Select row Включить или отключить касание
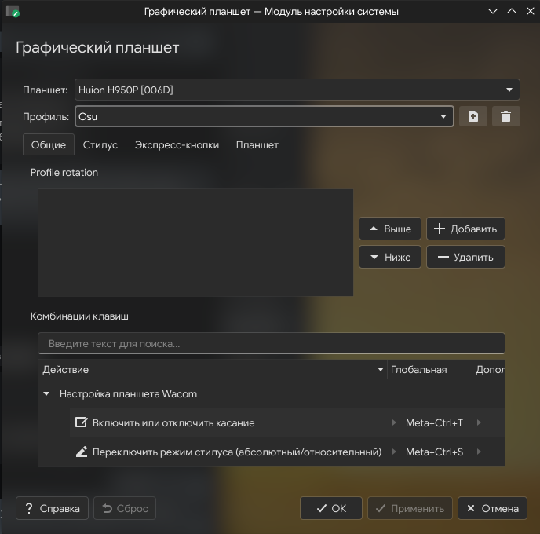The width and height of the screenshot is (540, 534). tap(287, 422)
